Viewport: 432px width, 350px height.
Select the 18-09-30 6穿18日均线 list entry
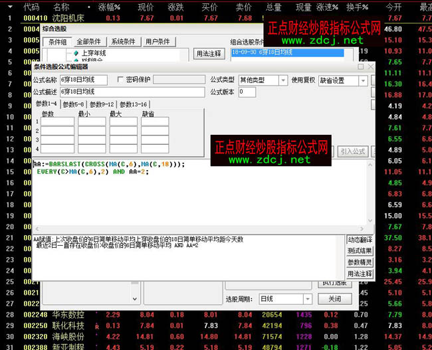point(287,51)
